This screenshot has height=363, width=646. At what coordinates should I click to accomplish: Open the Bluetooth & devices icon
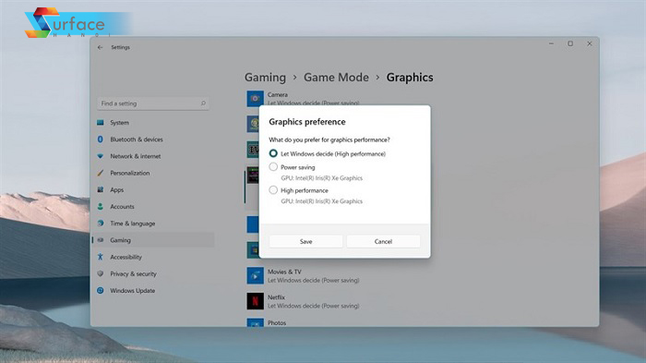pyautogui.click(x=100, y=139)
